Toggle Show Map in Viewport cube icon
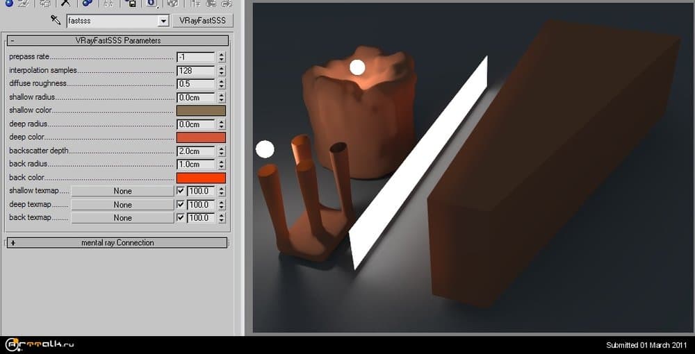The width and height of the screenshot is (695, 354). (173, 3)
